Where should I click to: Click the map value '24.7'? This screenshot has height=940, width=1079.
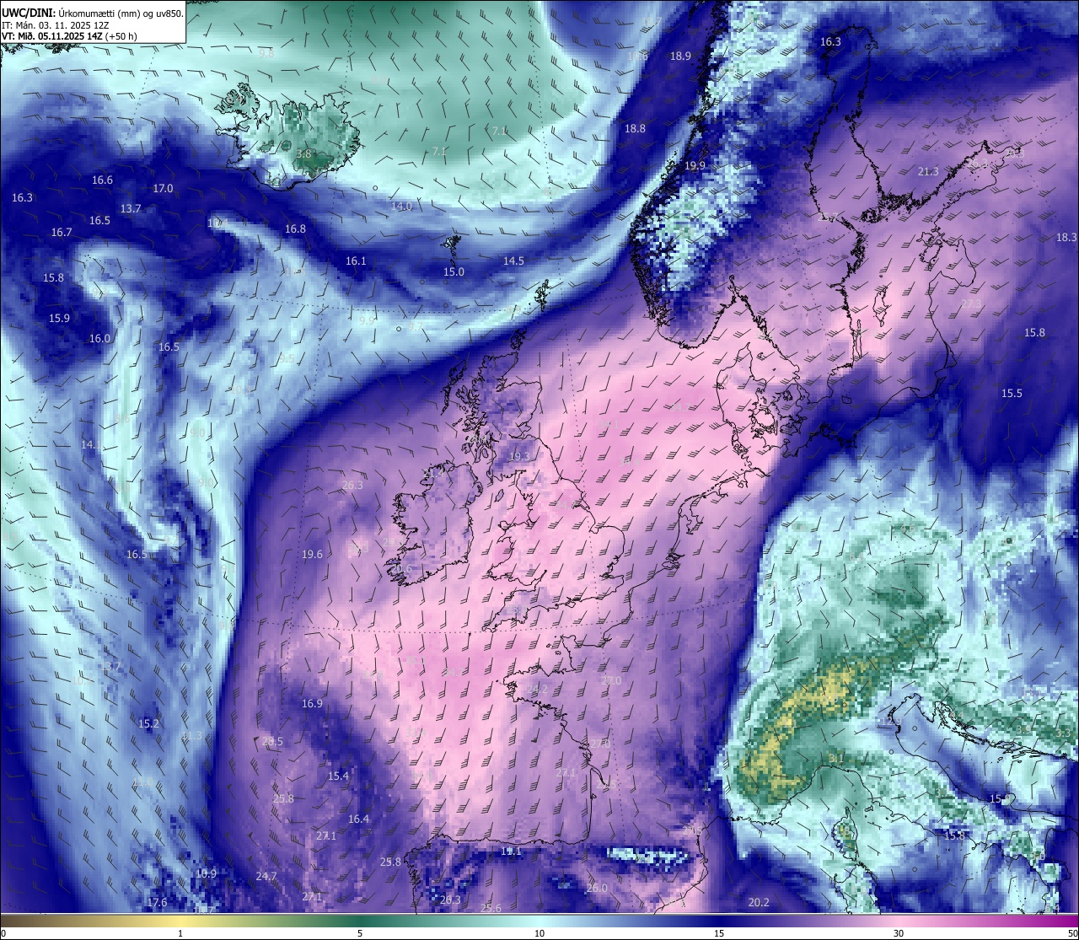266,876
